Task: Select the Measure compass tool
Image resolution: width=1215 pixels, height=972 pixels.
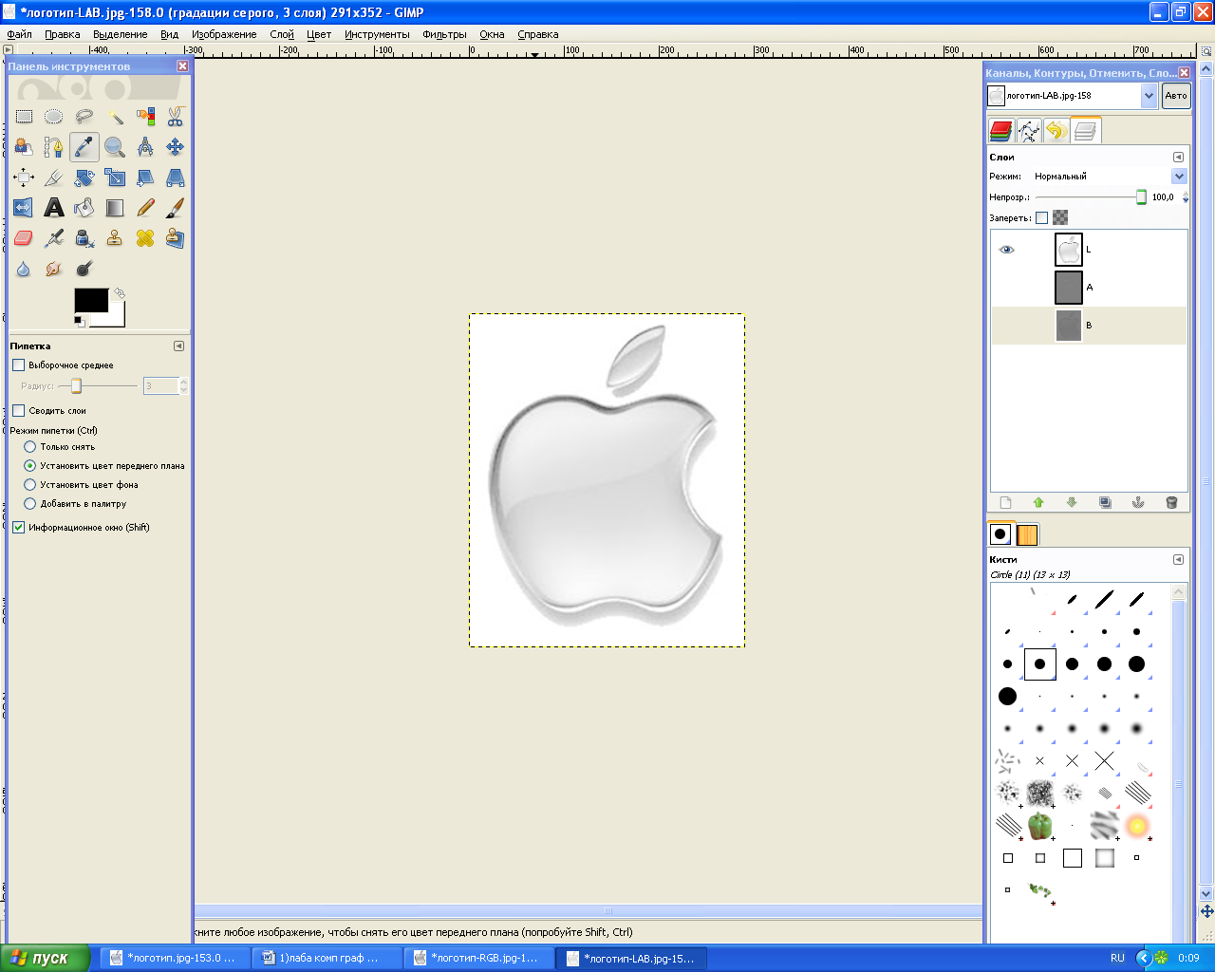Action: (145, 147)
